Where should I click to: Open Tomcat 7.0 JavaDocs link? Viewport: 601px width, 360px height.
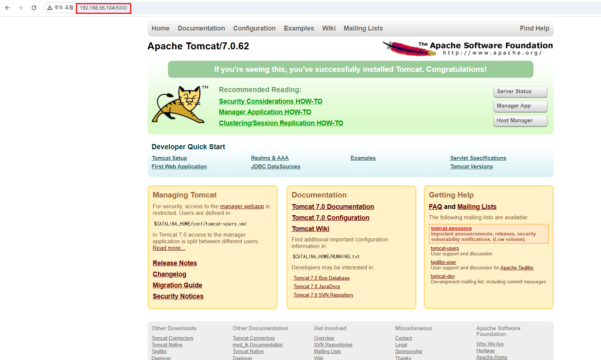(317, 287)
